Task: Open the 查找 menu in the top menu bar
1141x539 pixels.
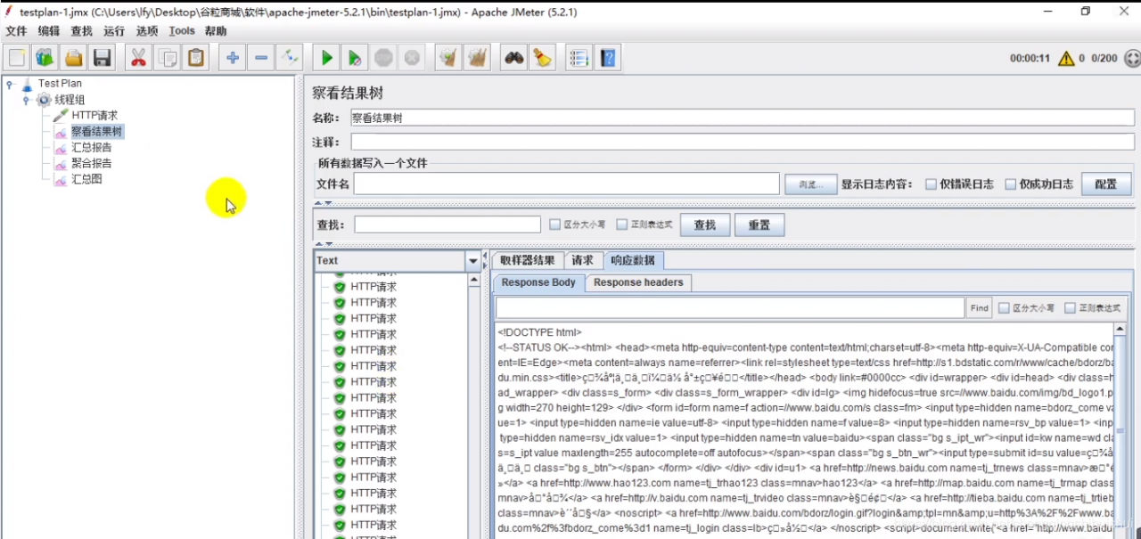Action: click(x=81, y=31)
